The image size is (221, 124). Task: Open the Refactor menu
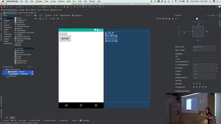(x=61, y=1)
